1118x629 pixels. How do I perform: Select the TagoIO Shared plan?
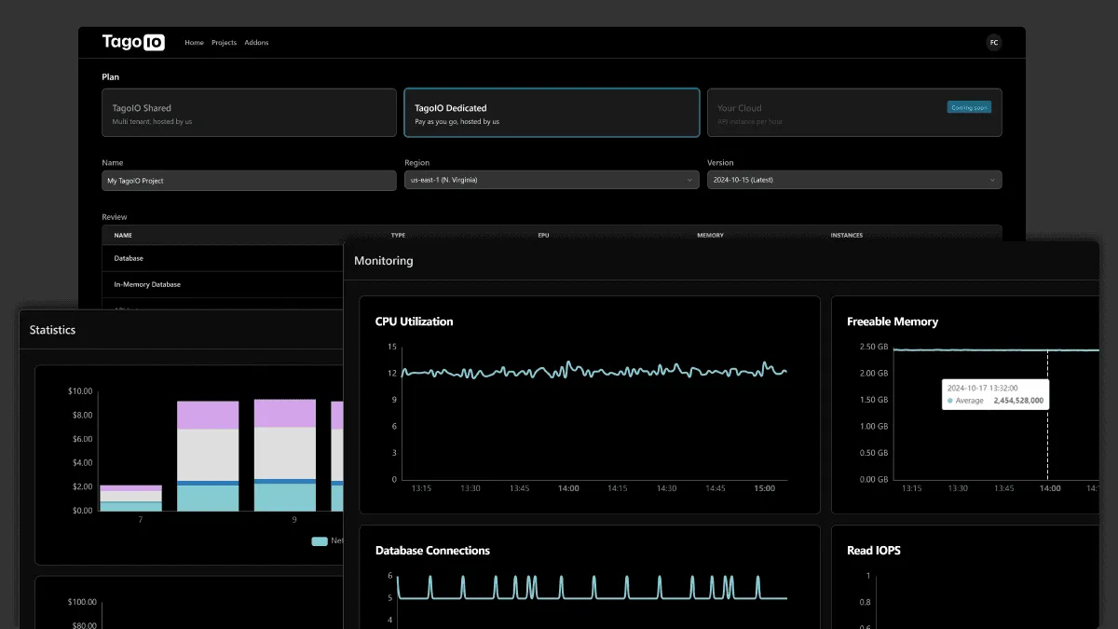249,113
